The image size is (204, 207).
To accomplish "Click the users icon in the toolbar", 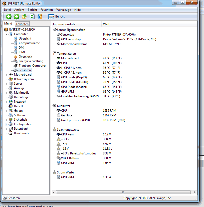I will pyautogui.click(x=40, y=17).
